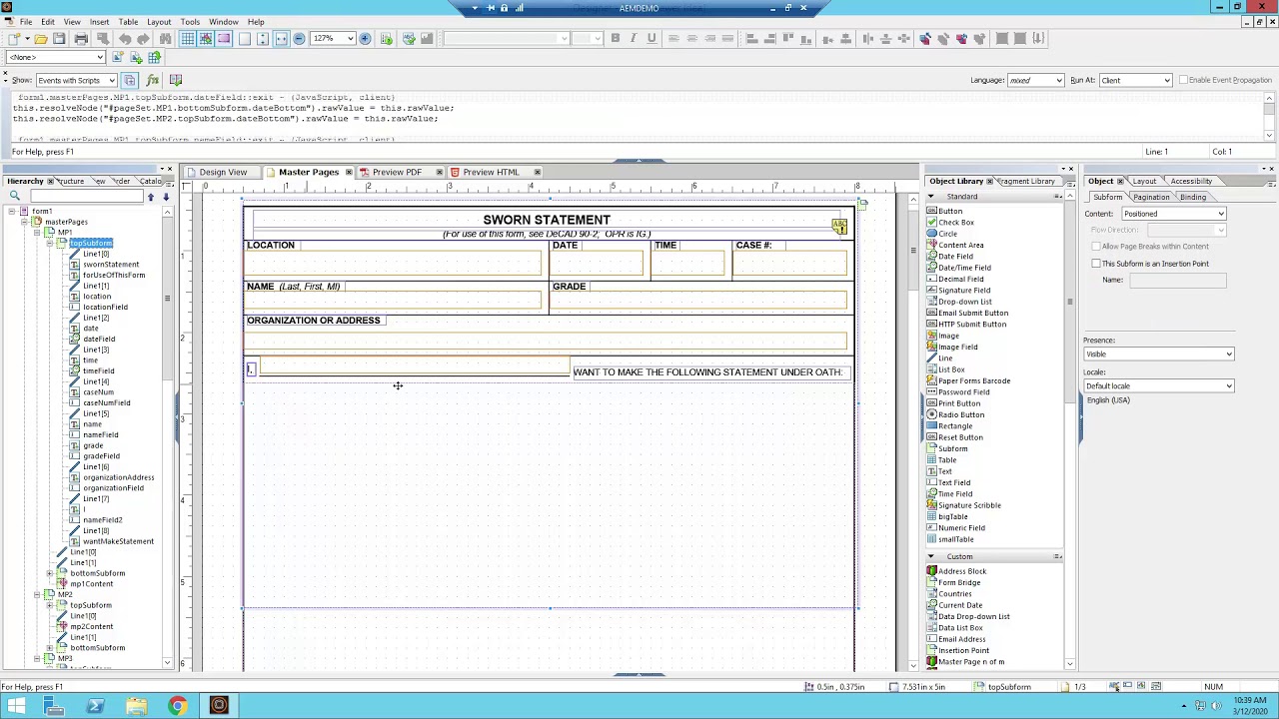Open the Pagination tab in Object panel
The height and width of the screenshot is (719, 1279).
[1150, 198]
